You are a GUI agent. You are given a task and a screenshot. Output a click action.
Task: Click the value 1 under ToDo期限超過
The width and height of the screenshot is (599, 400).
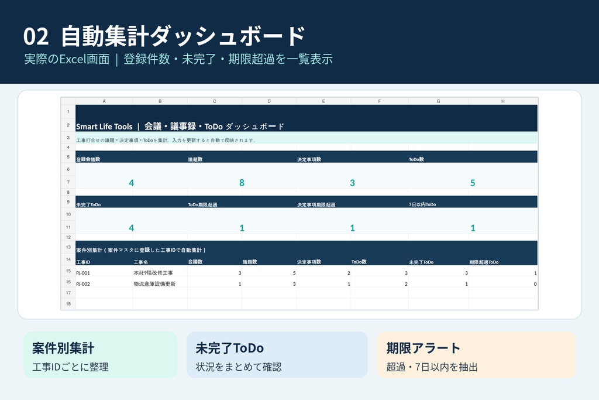click(x=242, y=228)
